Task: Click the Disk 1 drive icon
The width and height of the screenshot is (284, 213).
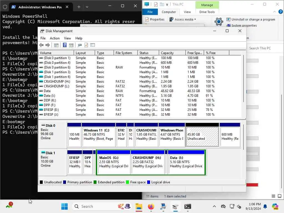Action: [43, 153]
